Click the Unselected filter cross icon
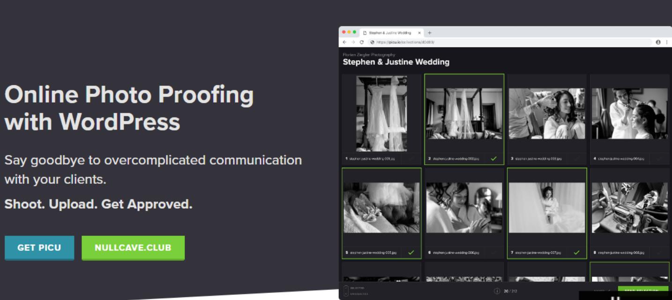 (x=345, y=294)
